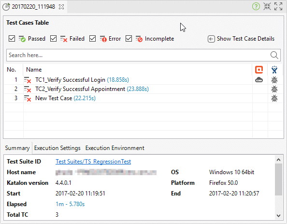287x224 pixels.
Task: Click the OS value Windows 10 64bit
Action: 231,172
